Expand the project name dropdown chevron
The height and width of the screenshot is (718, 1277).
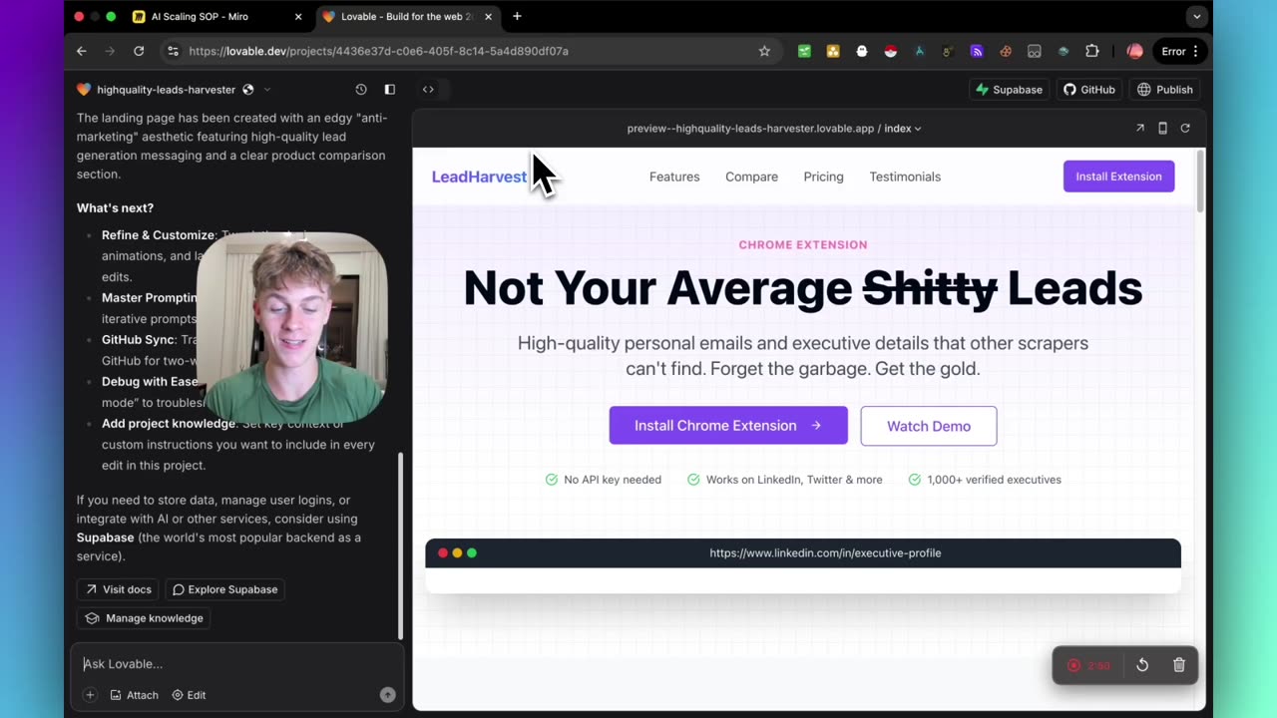[266, 90]
